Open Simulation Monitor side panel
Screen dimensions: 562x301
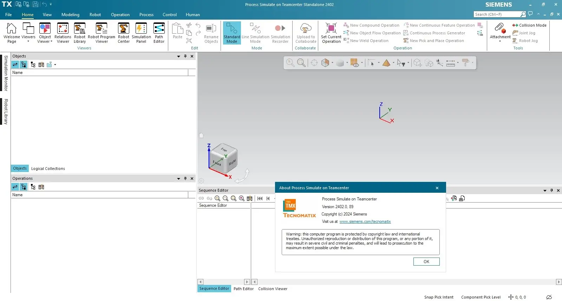pyautogui.click(x=6, y=73)
